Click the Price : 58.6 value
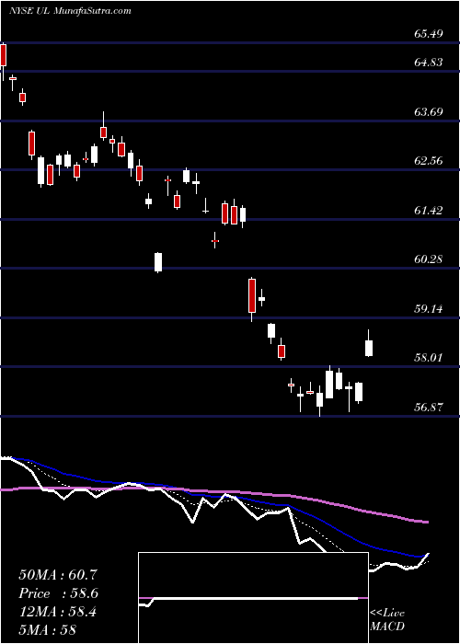 pyautogui.click(x=59, y=593)
